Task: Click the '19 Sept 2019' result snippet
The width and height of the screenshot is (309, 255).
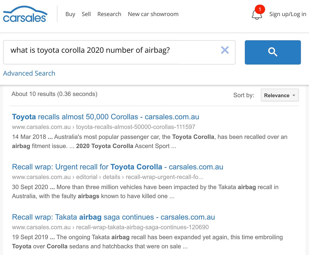Action: coord(147,242)
